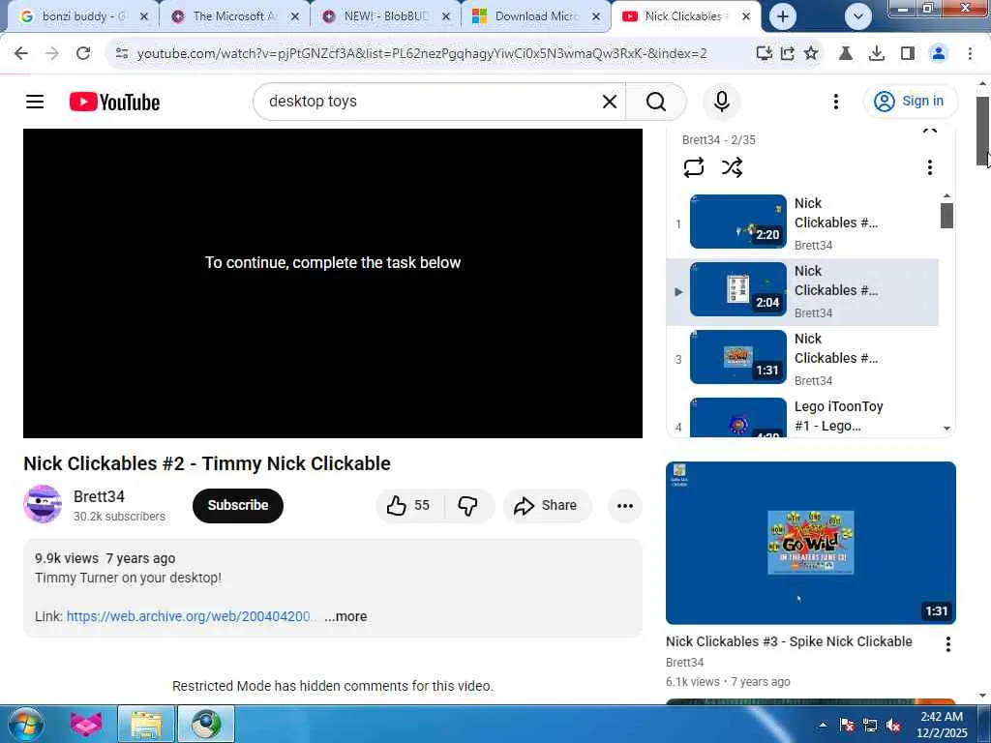Collapse the Brett34 playlist panel
991x743 pixels.
click(x=929, y=131)
